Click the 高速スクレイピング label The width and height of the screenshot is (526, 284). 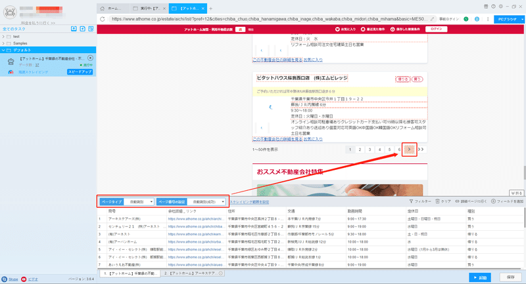[34, 72]
